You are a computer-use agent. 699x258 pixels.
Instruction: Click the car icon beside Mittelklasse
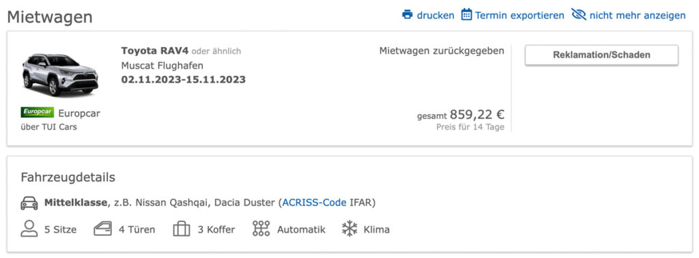29,203
